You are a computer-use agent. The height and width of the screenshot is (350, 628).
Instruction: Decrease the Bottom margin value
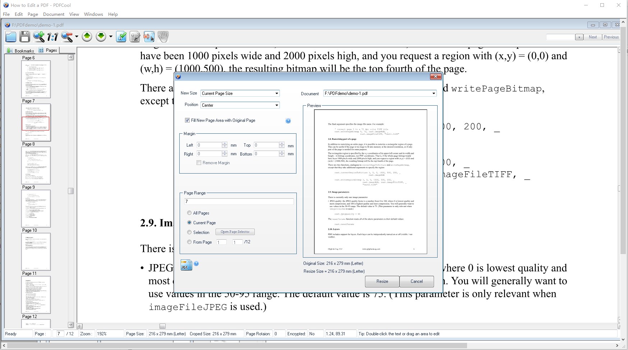pos(282,155)
